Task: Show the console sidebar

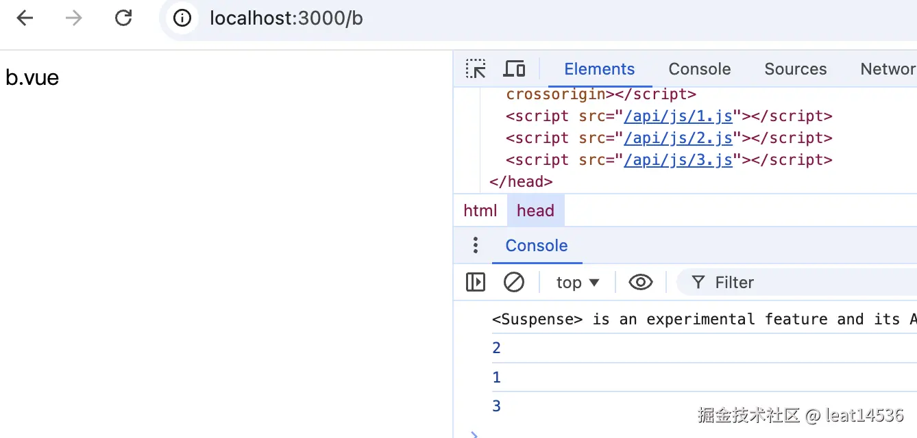Action: click(x=476, y=282)
